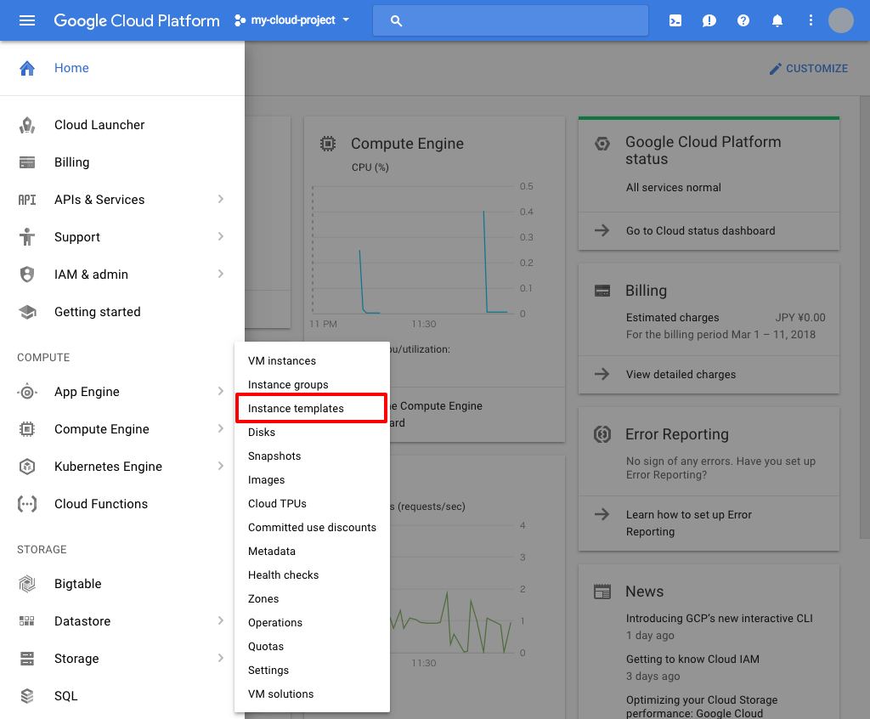
Task: Click the Kubernetes Engine hexagon icon
Action: coord(27,467)
